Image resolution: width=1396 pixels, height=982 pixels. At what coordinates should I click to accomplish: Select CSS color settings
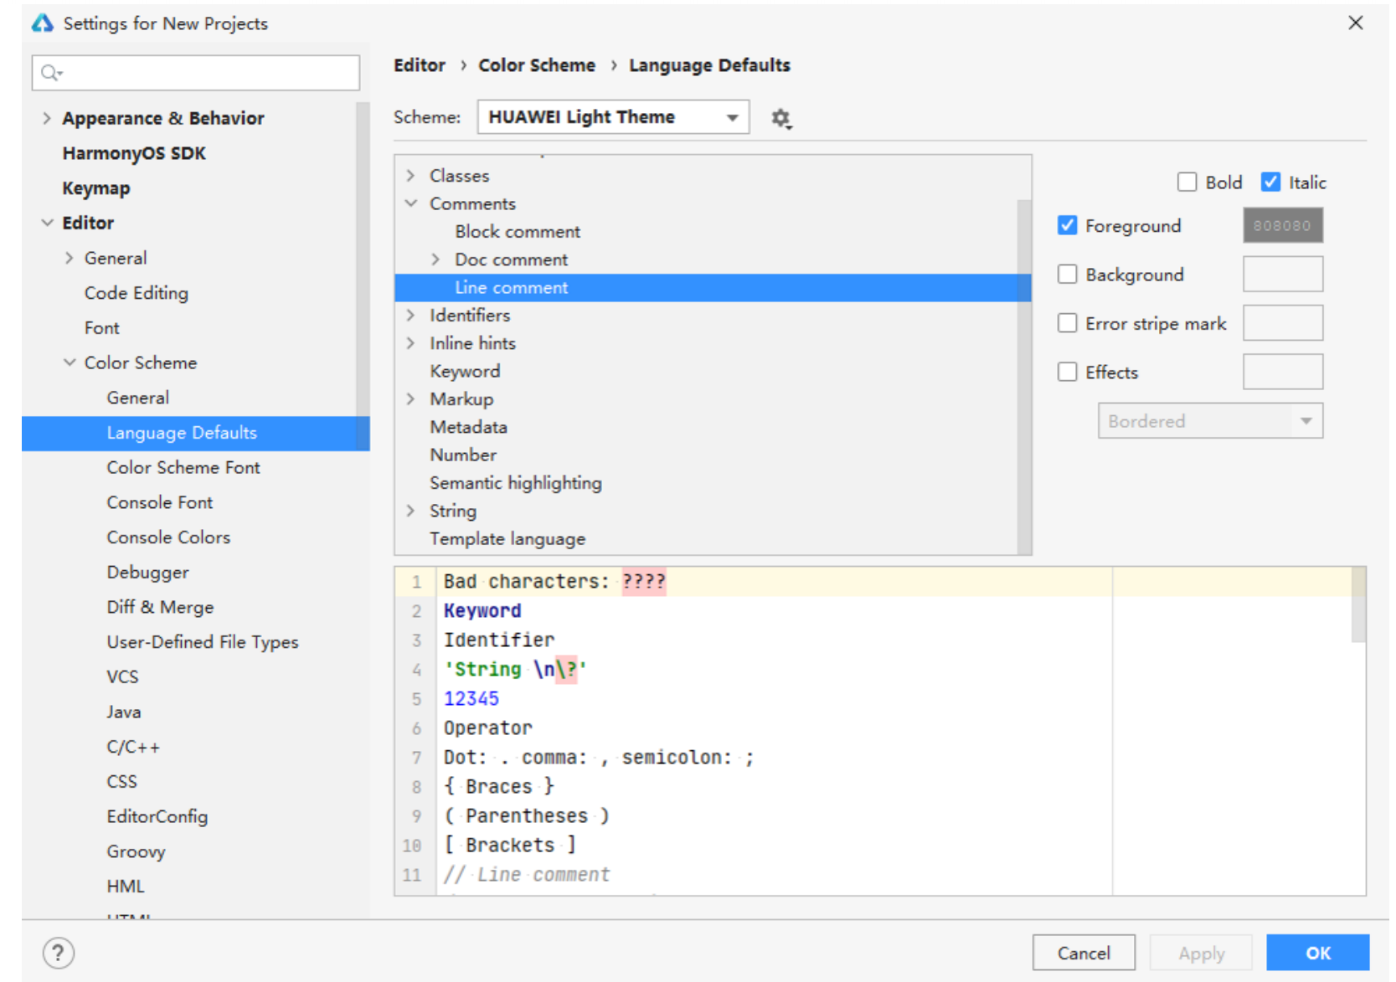[x=121, y=781]
